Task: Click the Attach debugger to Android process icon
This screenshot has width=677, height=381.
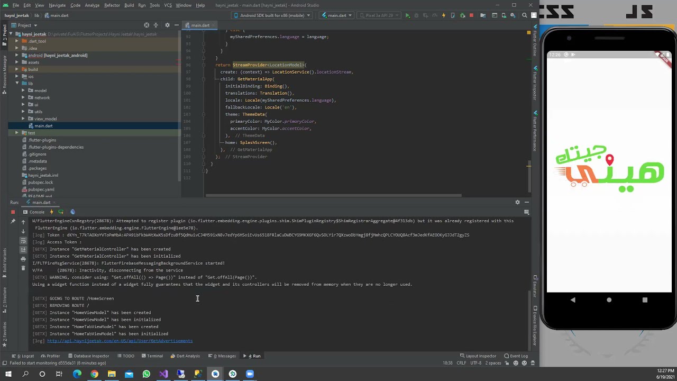Action: point(462,15)
